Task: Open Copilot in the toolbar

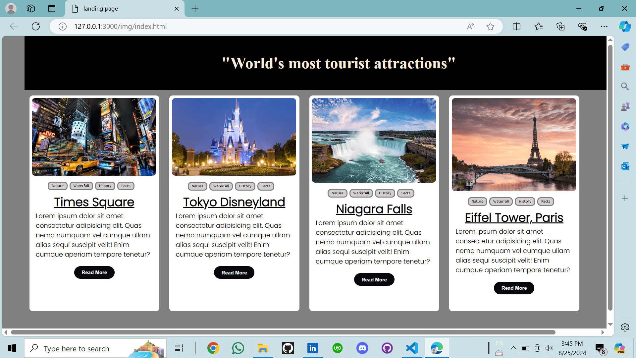Action: tap(625, 26)
